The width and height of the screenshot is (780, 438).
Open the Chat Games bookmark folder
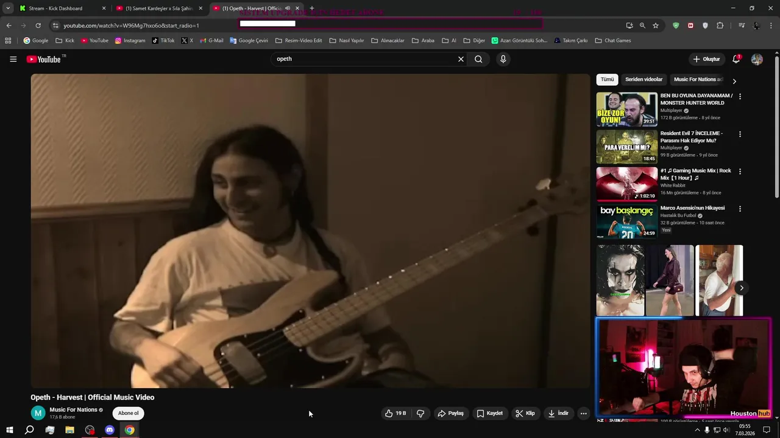pyautogui.click(x=612, y=41)
